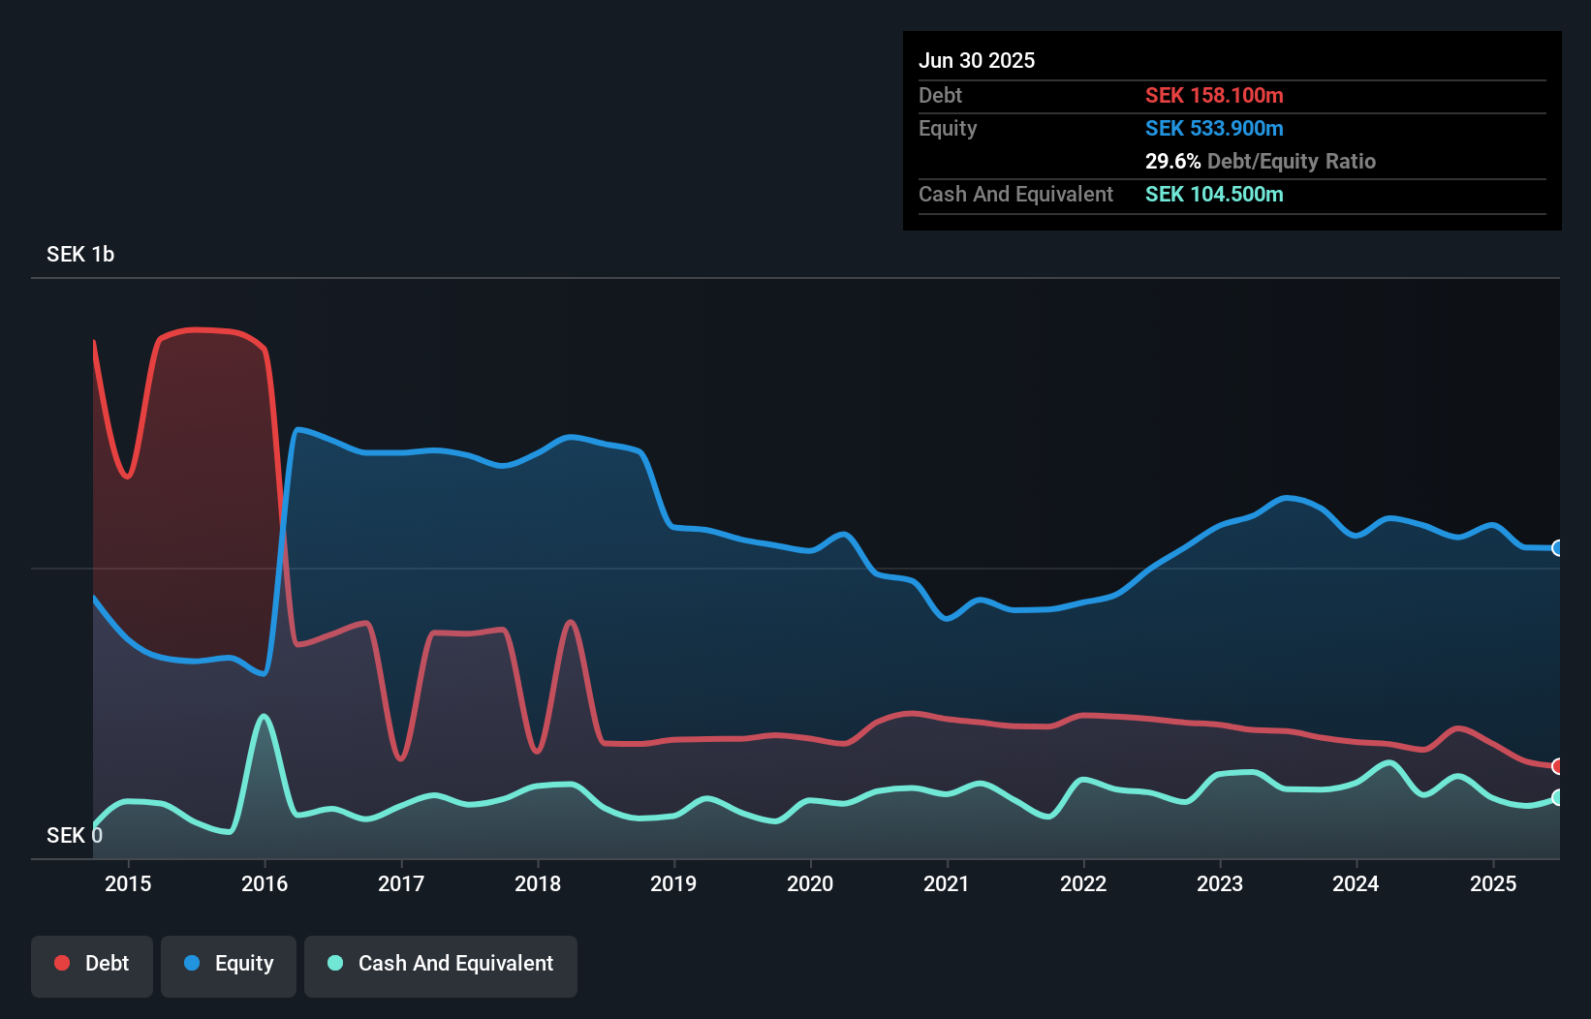Screen dimensions: 1591x1019
Task: Click the 2021 x-axis label
Action: click(x=947, y=883)
